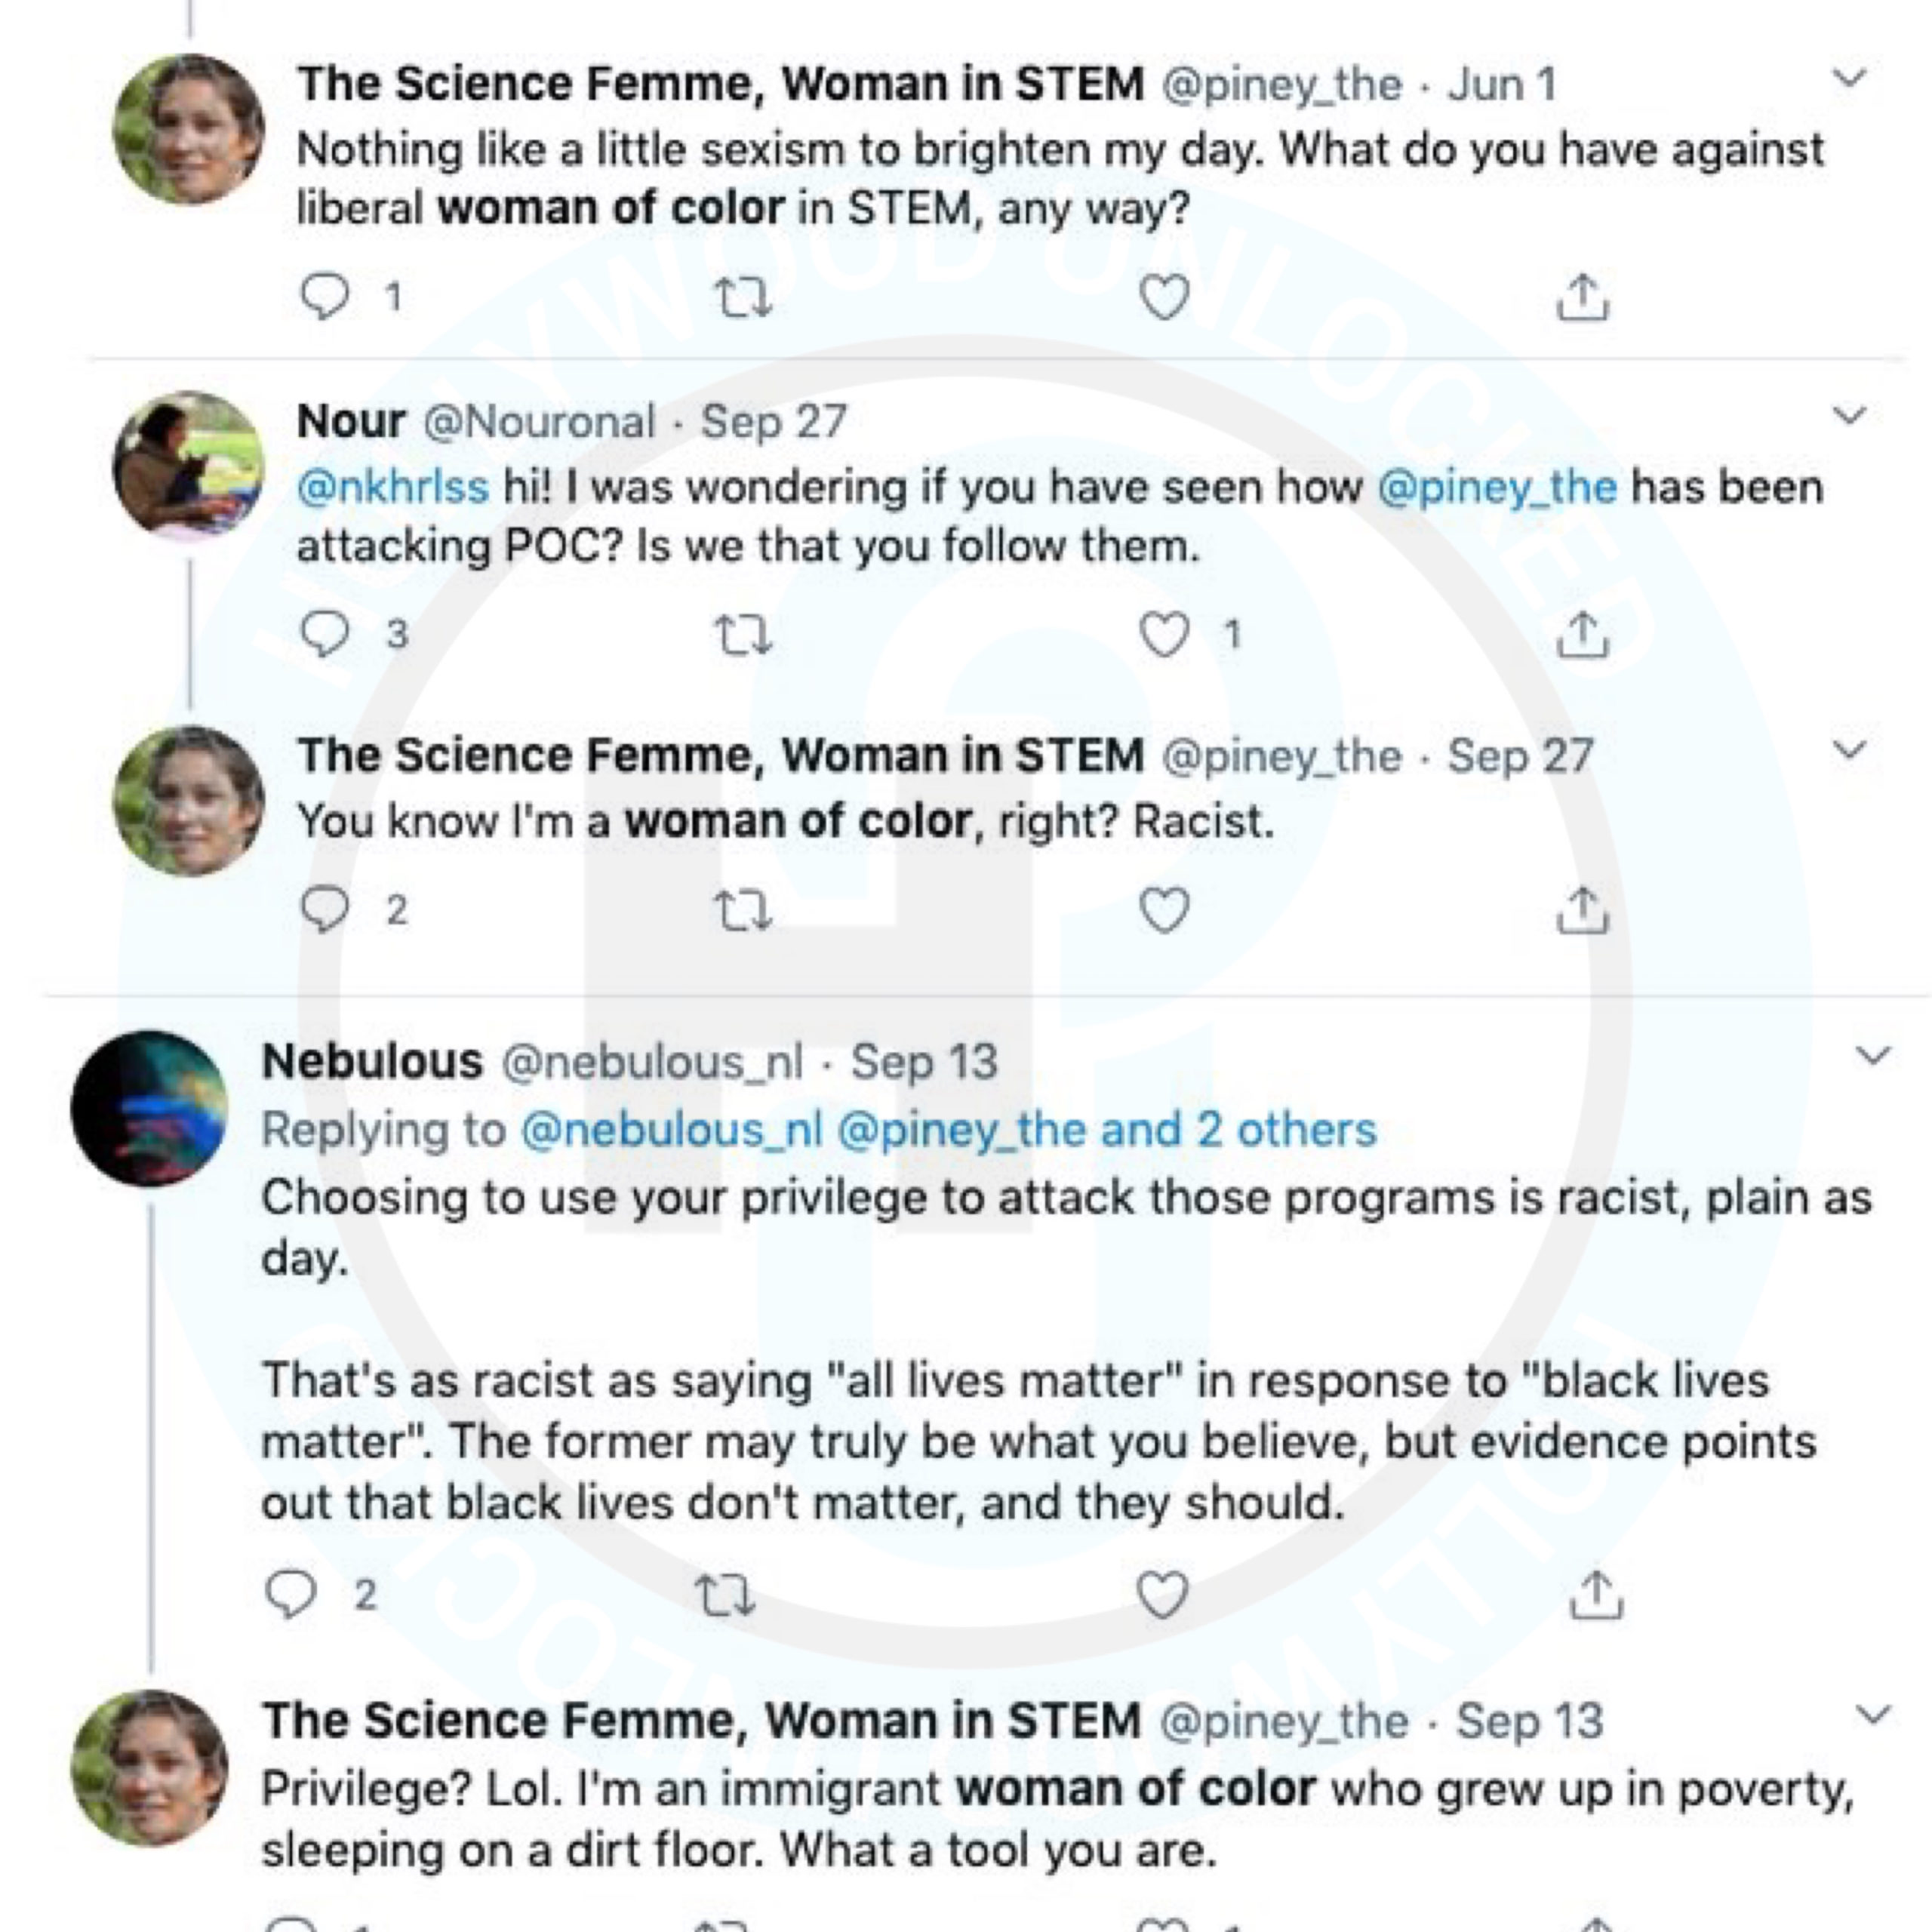Like the "Racist." reply tweet
This screenshot has width=1932, height=1932.
click(x=1164, y=910)
